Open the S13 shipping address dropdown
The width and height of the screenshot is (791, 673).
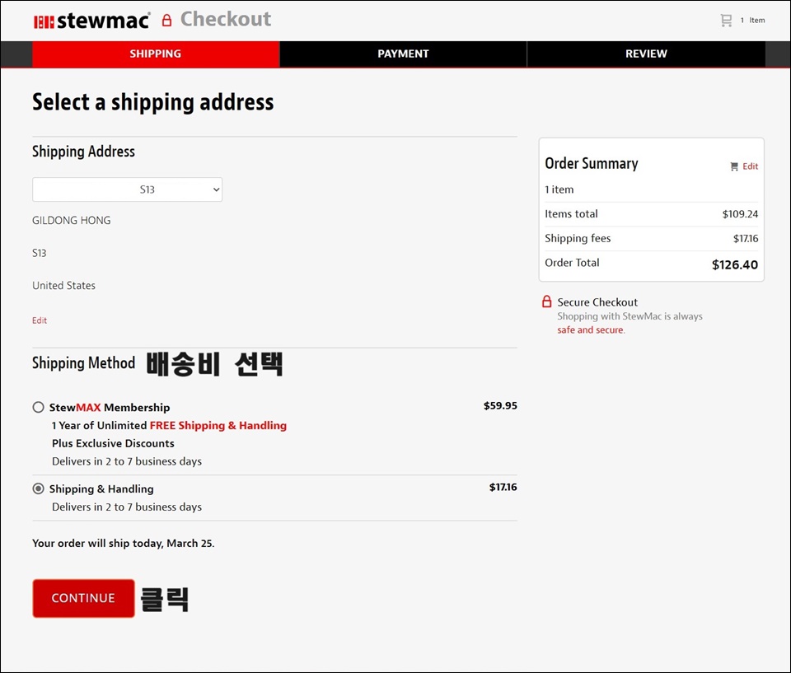pos(127,189)
